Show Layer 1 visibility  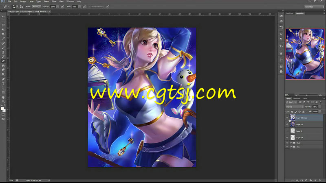point(287,131)
